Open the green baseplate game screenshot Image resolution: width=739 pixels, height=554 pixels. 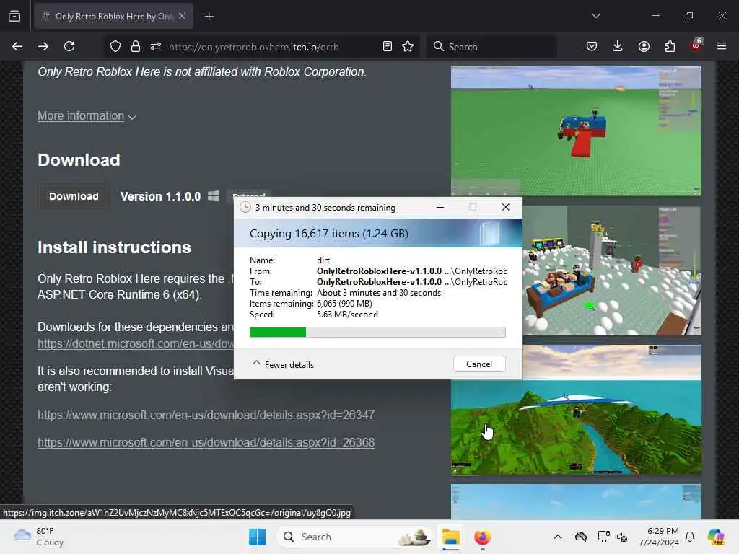(576, 131)
